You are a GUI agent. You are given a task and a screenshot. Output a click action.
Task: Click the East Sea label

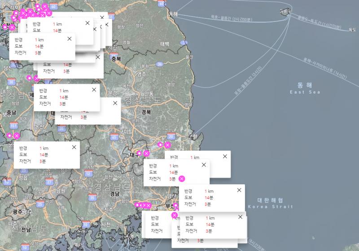tap(305, 92)
